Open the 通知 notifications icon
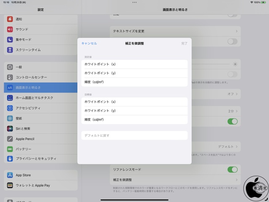269x202 pixels. pyautogui.click(x=10, y=19)
